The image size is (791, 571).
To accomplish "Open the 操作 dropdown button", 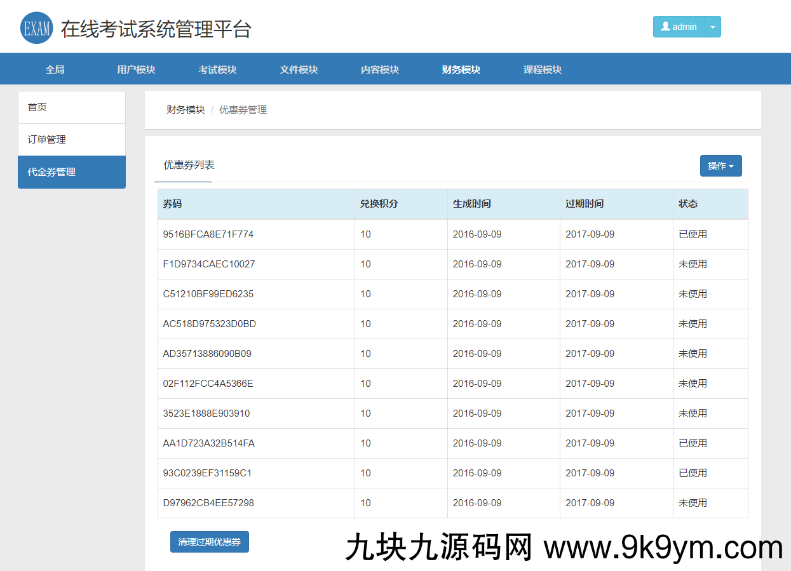I will tap(720, 165).
